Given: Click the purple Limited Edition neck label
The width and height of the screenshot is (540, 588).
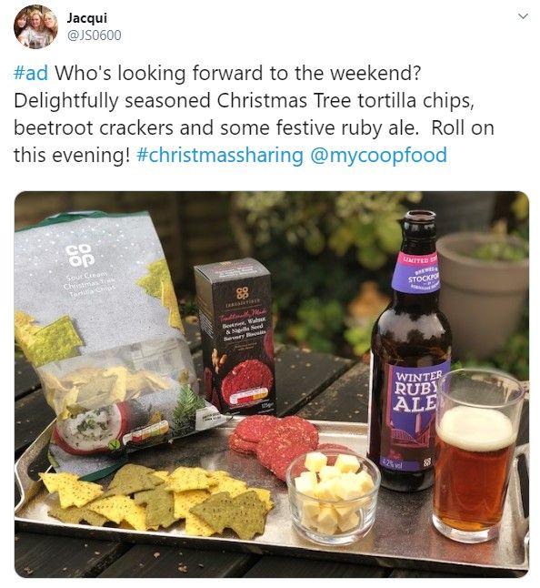Looking at the screenshot, I should tap(416, 273).
